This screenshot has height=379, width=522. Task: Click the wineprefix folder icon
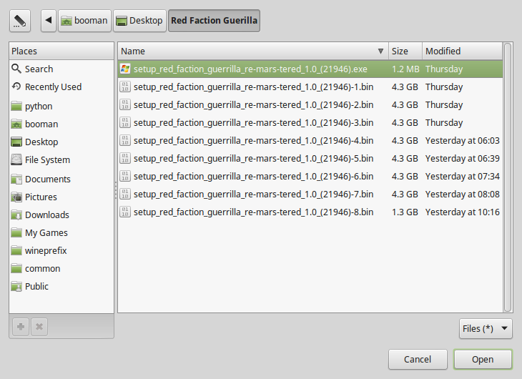(16, 251)
